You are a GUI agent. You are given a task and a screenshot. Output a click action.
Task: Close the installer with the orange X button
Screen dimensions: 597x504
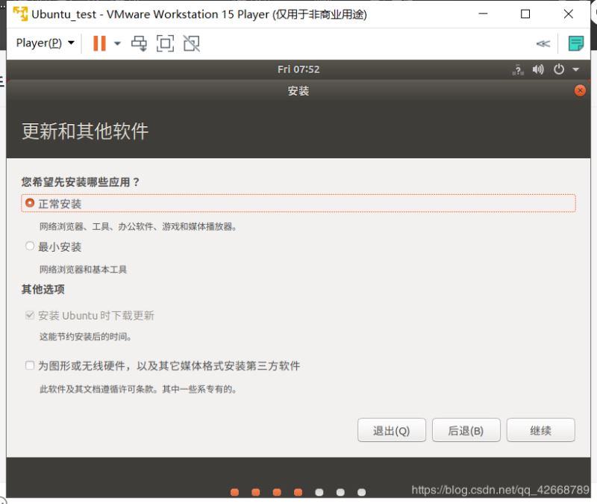coord(580,90)
